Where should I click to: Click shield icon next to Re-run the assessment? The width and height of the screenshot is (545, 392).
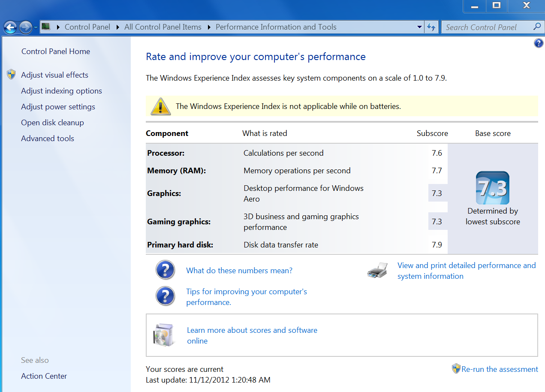(x=456, y=369)
